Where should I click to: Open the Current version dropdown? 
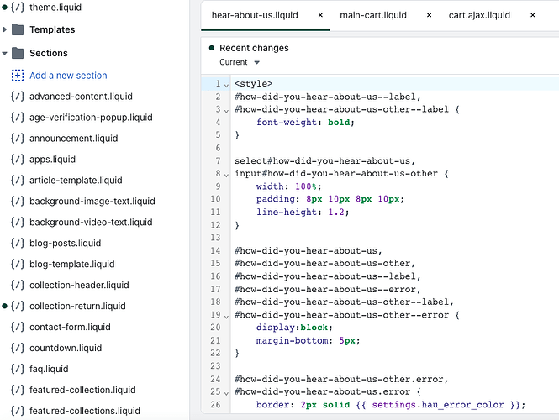tap(240, 62)
